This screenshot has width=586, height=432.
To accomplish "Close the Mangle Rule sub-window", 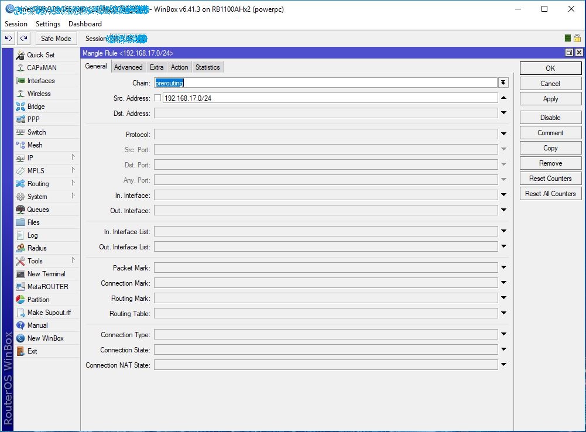I will pyautogui.click(x=579, y=53).
